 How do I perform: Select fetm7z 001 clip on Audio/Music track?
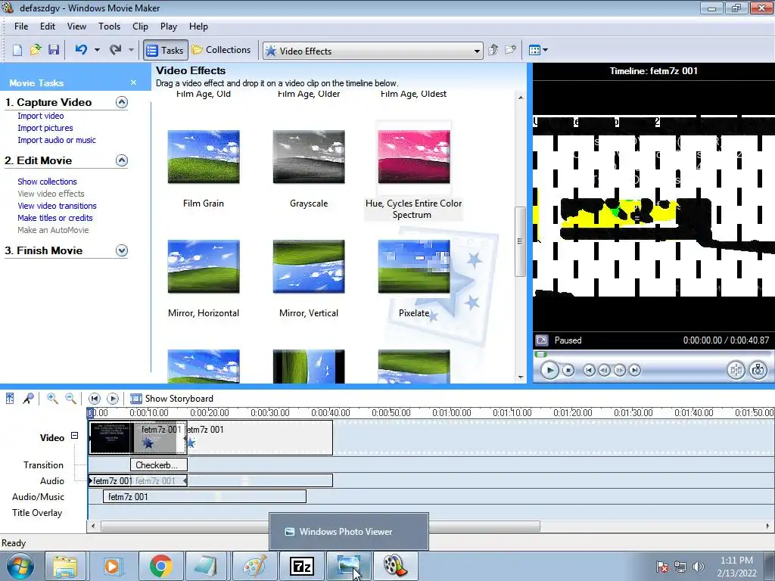coord(204,497)
